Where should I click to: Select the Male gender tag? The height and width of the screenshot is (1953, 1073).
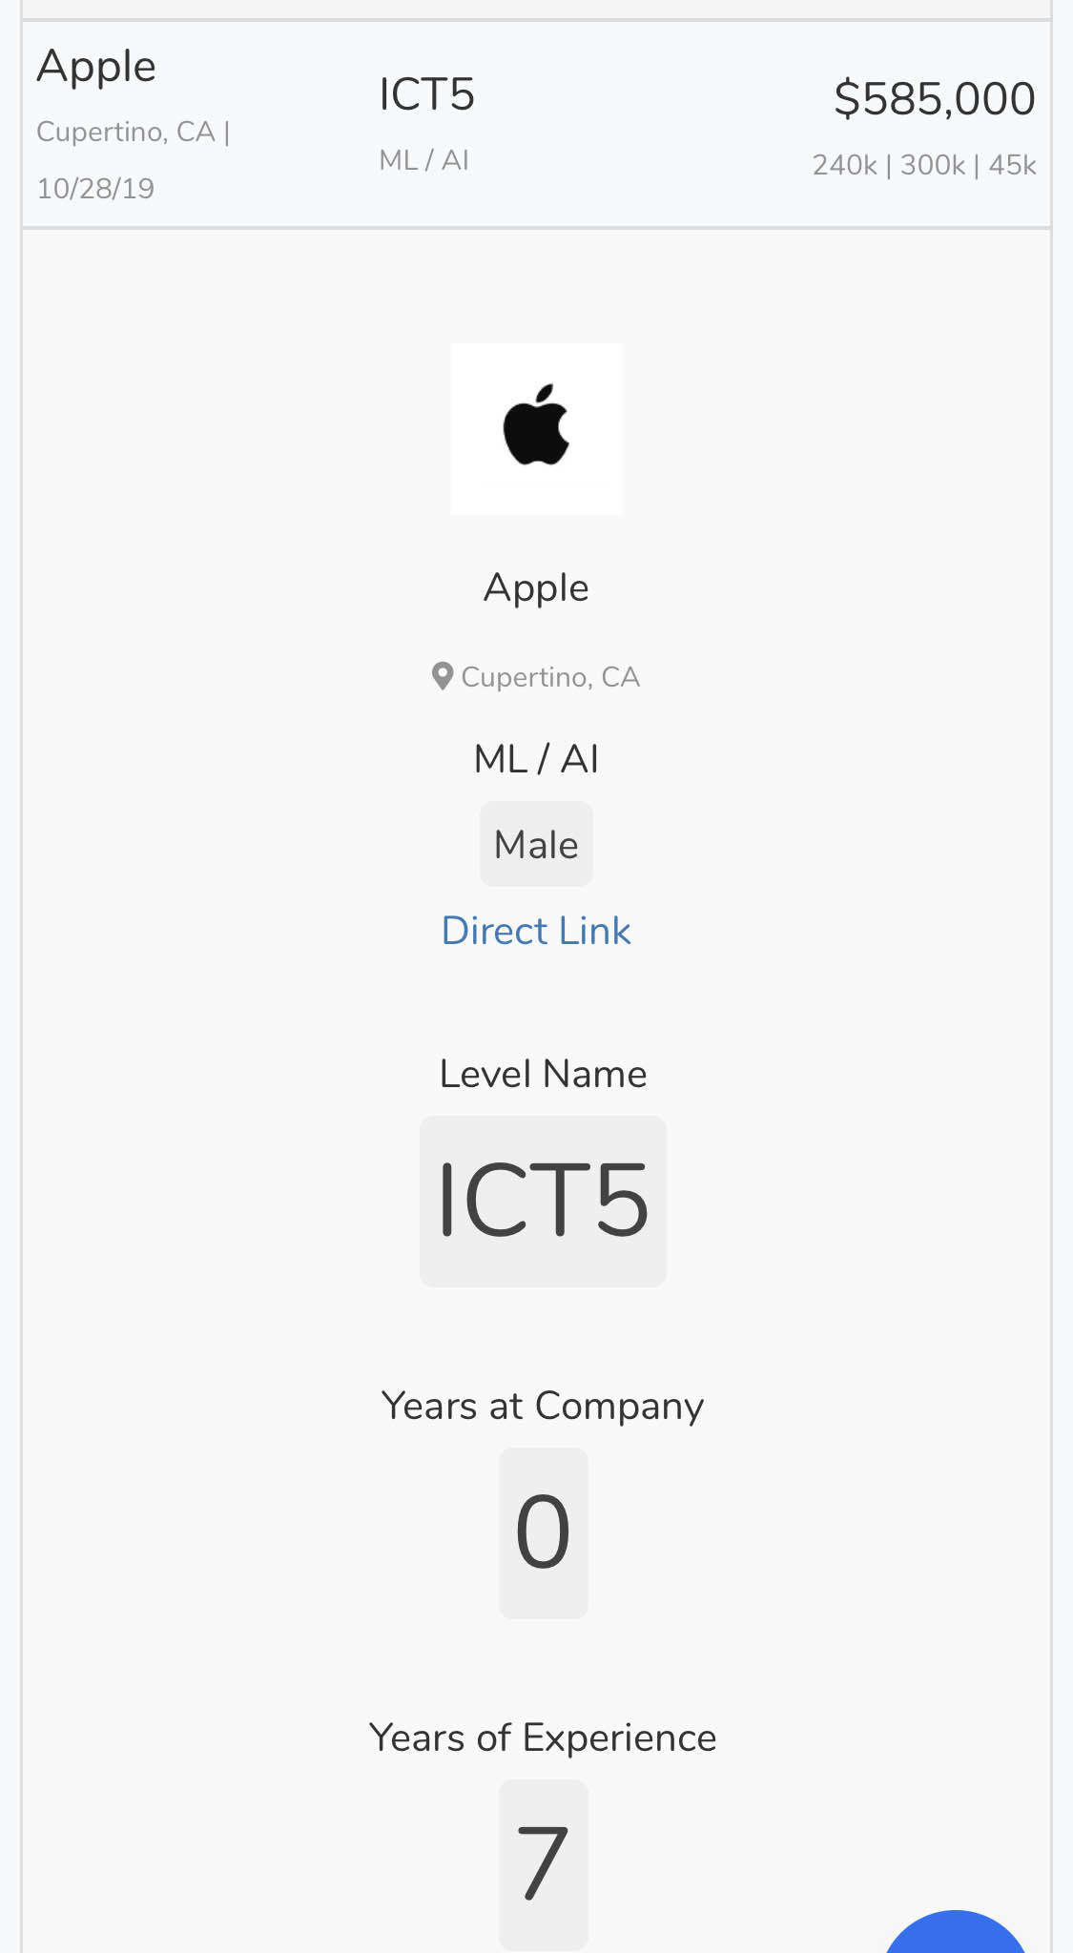pos(536,844)
